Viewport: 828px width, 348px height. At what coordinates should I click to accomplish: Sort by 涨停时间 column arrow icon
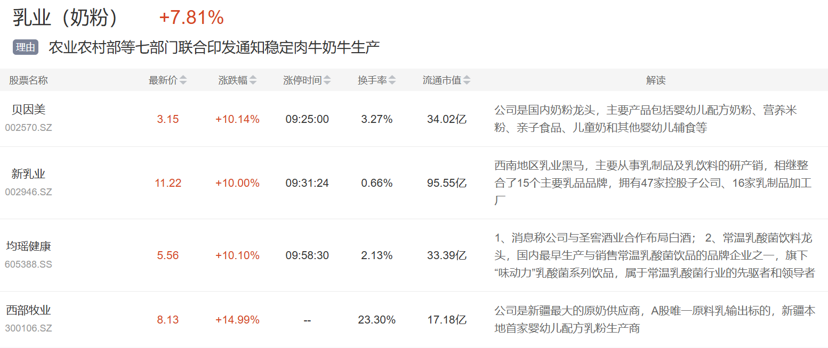(327, 80)
